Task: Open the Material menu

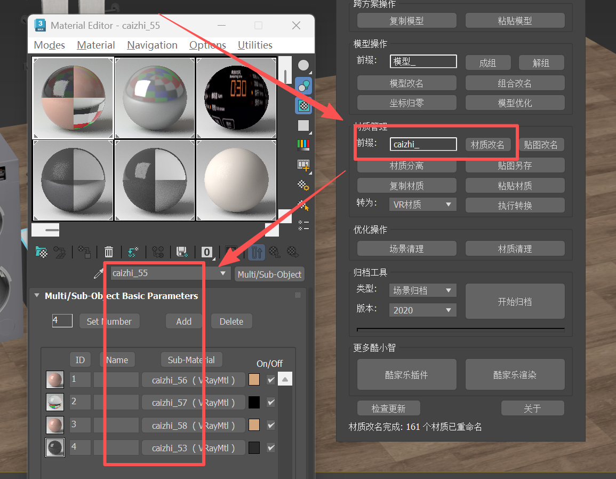Action: tap(96, 45)
